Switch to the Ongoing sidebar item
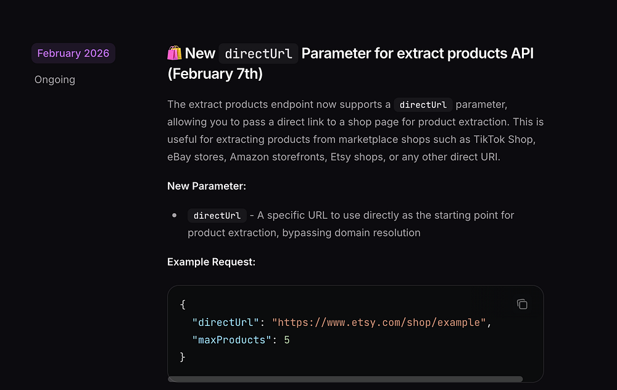 (x=55, y=79)
